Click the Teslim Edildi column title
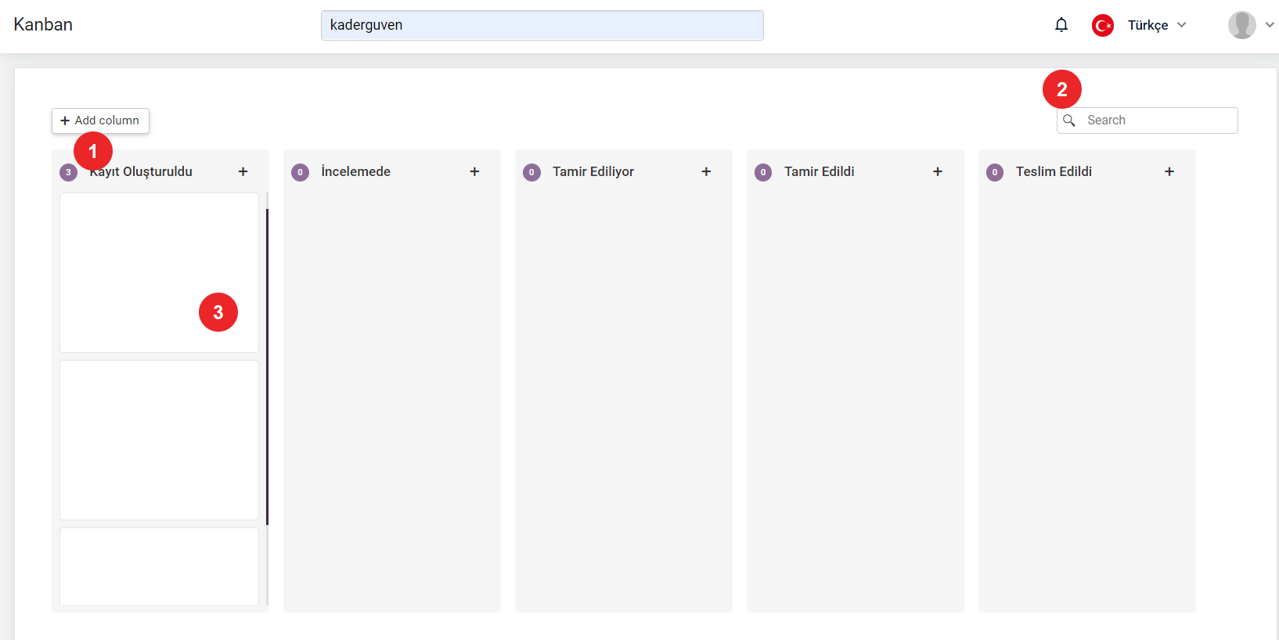This screenshot has width=1279, height=640. [x=1054, y=171]
